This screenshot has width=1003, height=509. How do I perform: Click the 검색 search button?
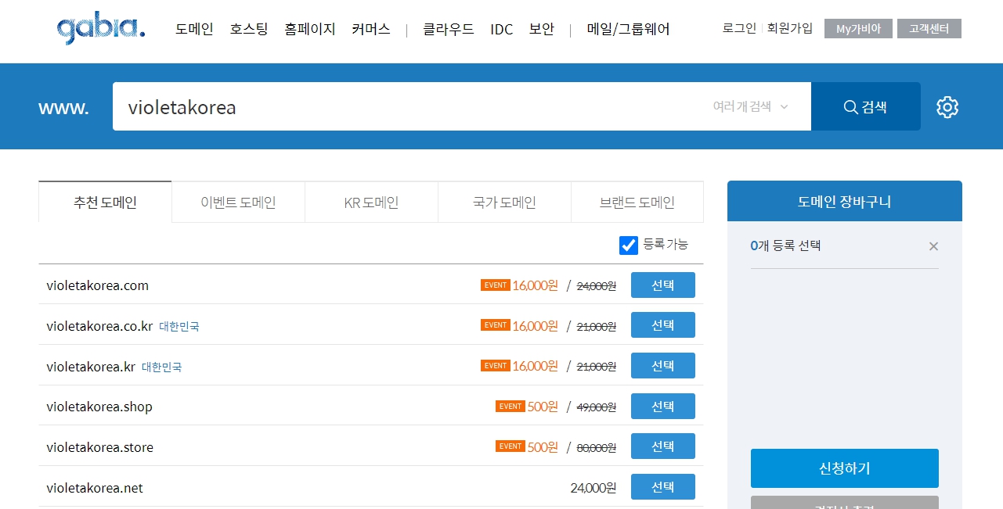pyautogui.click(x=866, y=107)
